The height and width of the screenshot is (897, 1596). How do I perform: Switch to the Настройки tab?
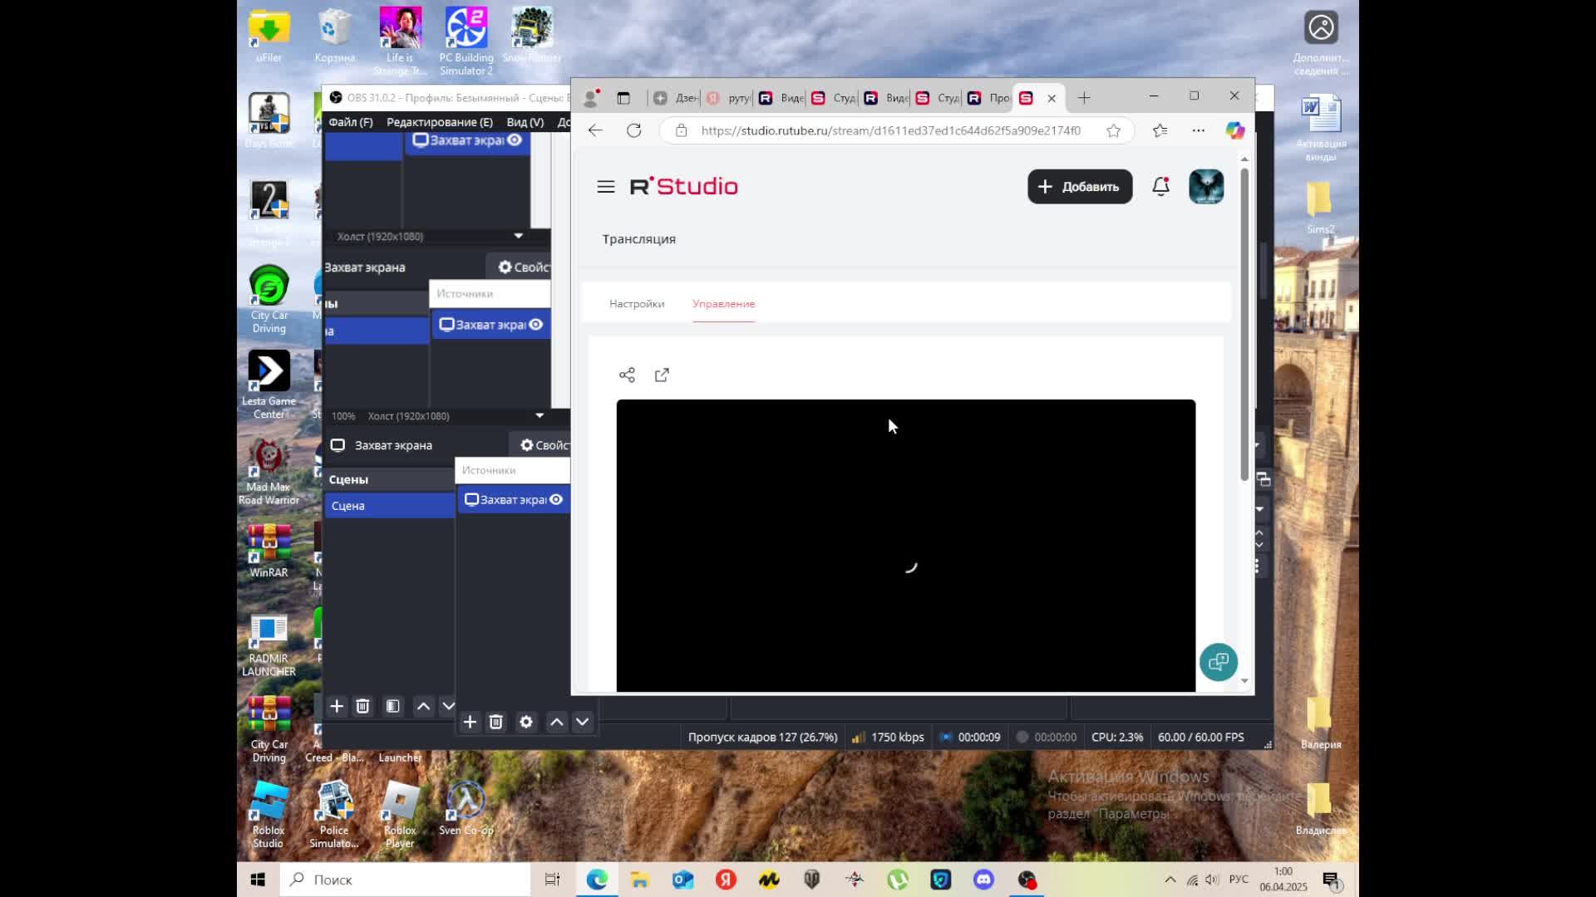tap(637, 304)
